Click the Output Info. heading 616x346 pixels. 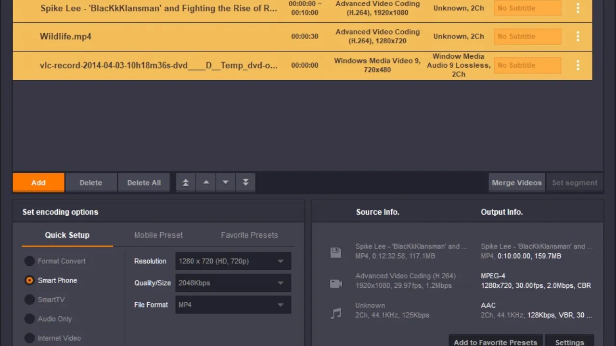(x=502, y=212)
